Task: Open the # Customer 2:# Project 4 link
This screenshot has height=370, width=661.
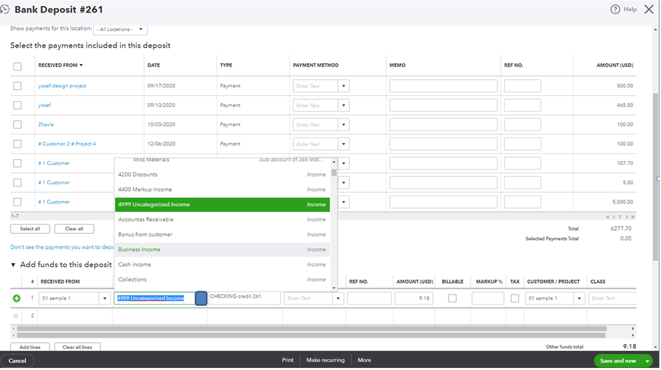Action: [x=67, y=144]
